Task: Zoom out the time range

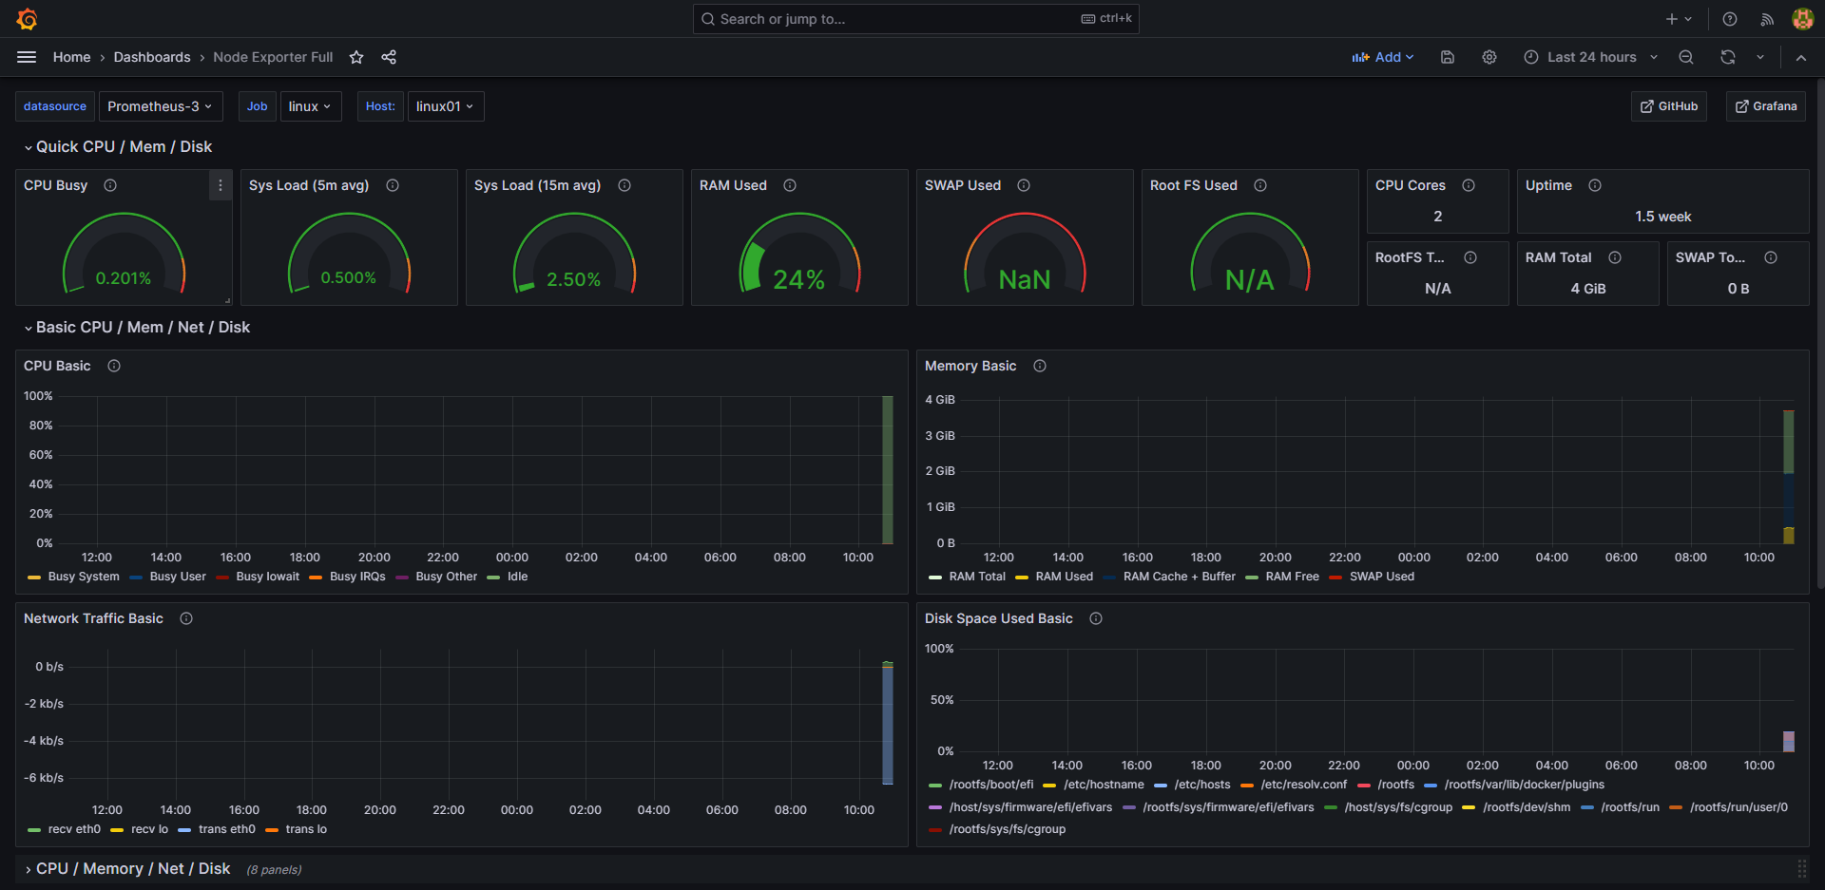Action: [1686, 57]
